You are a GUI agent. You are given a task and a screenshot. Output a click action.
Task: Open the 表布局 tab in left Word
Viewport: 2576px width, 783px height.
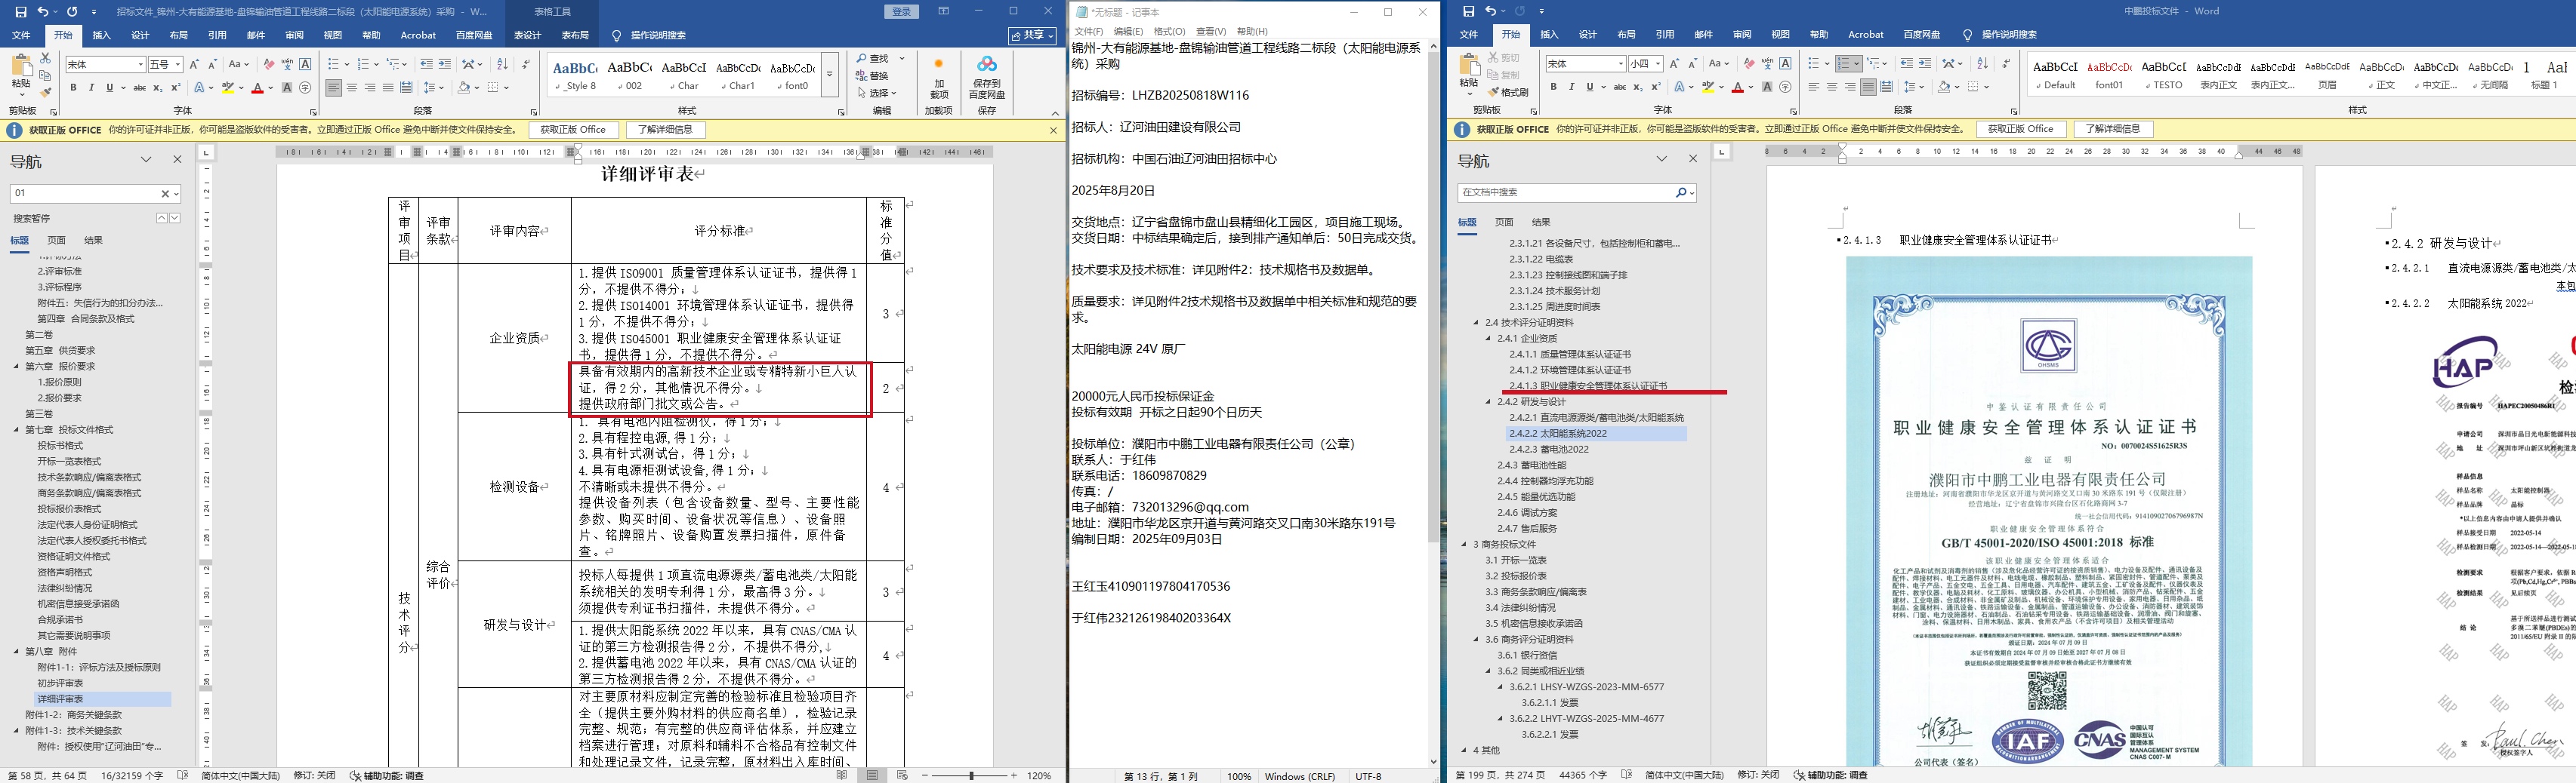click(575, 35)
